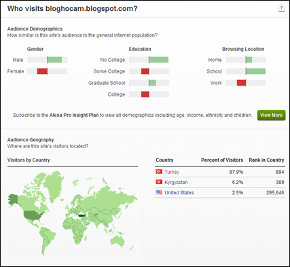Click the 2.5% value for United States
Image resolution: width=290 pixels, height=267 pixels.
(x=238, y=192)
